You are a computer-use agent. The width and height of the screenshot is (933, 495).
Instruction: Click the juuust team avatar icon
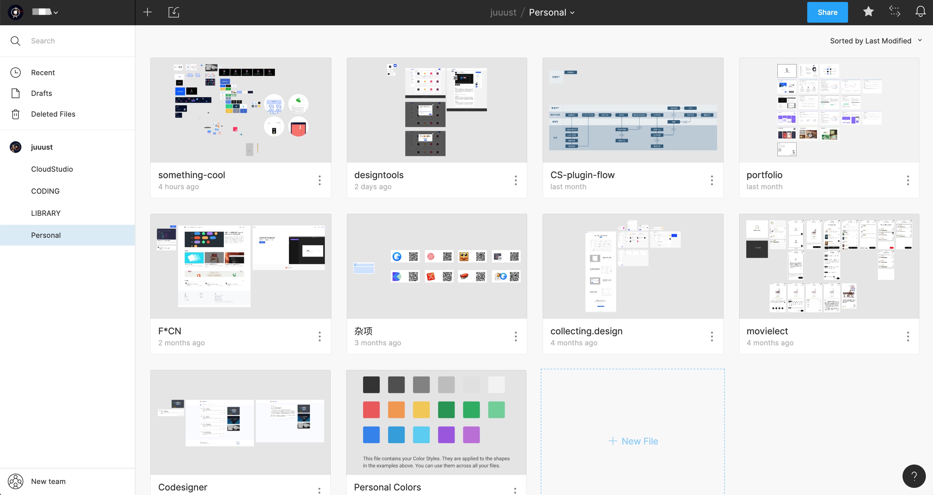(x=15, y=147)
